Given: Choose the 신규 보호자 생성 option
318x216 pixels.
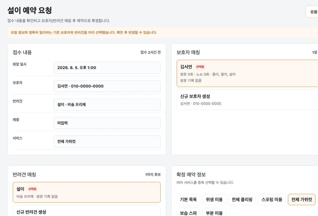Looking at the screenshot, I should point(247,100).
